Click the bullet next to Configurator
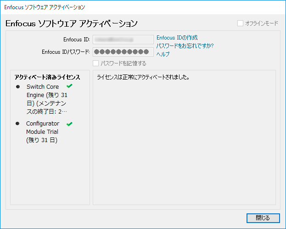This screenshot has width=286, height=229. 17,124
